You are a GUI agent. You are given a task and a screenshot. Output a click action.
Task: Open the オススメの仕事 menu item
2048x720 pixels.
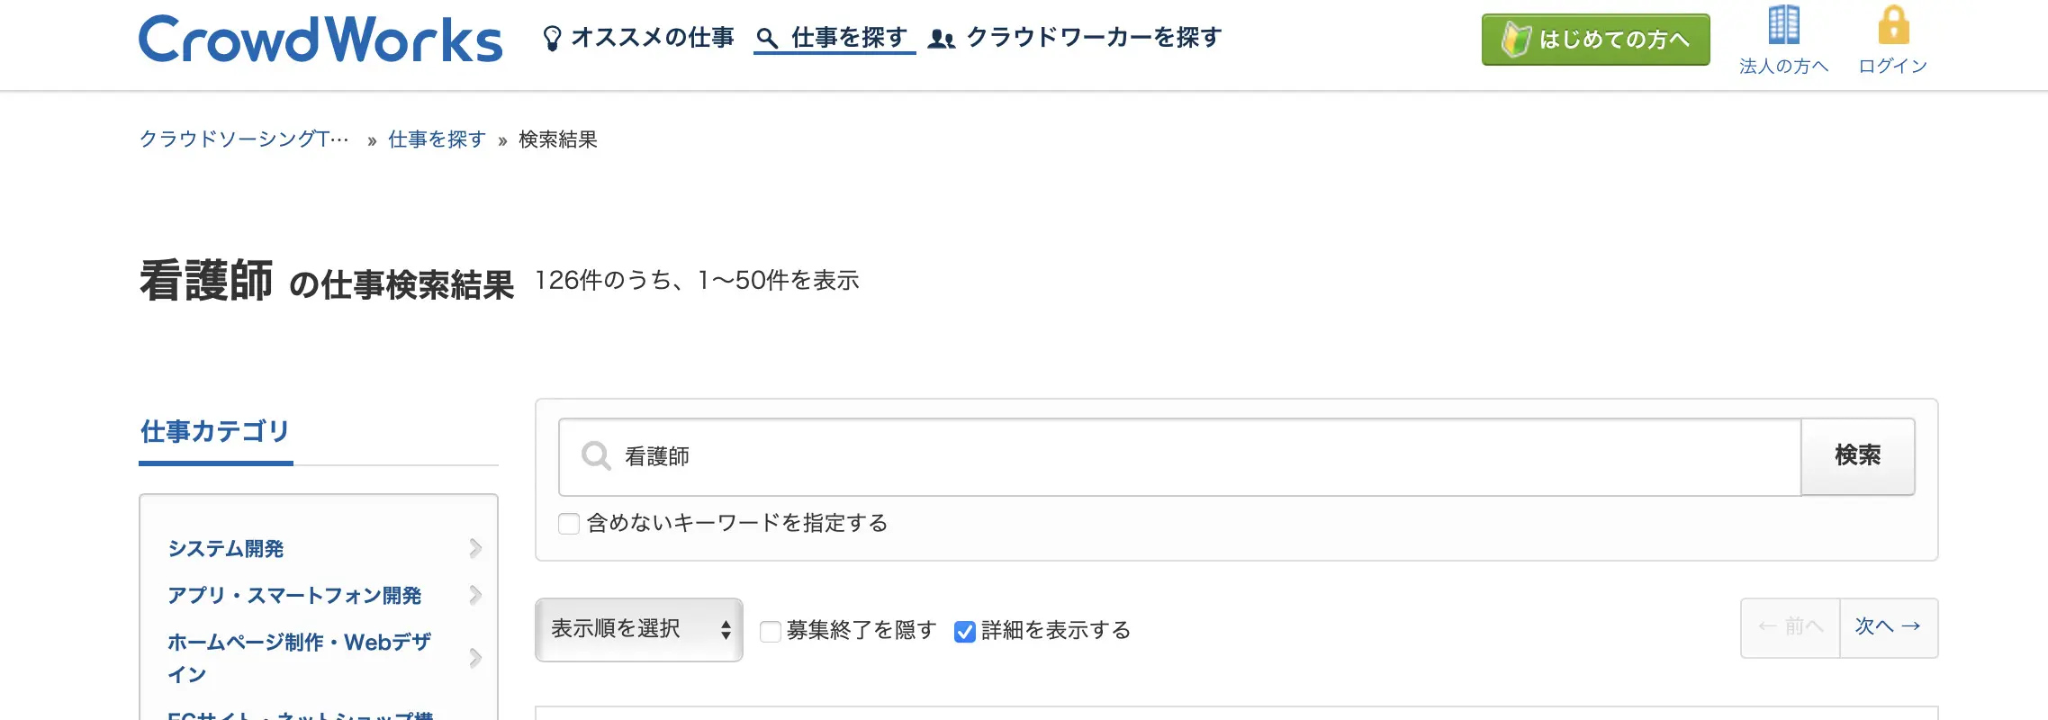tap(653, 38)
